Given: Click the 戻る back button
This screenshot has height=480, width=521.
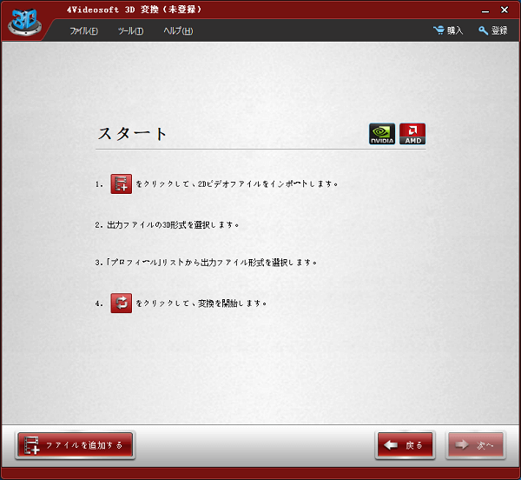Looking at the screenshot, I should coord(405,444).
